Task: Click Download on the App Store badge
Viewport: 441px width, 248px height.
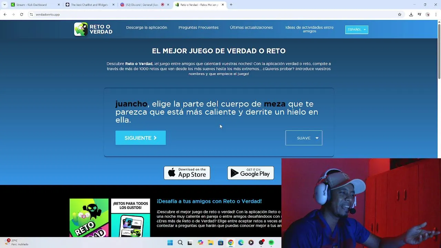Action: (187, 173)
